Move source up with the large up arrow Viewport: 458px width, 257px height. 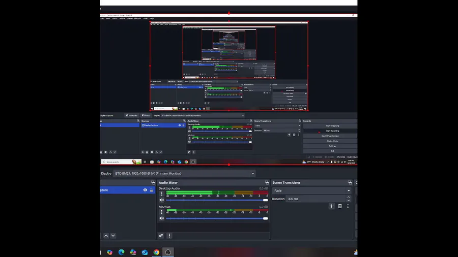click(106, 236)
